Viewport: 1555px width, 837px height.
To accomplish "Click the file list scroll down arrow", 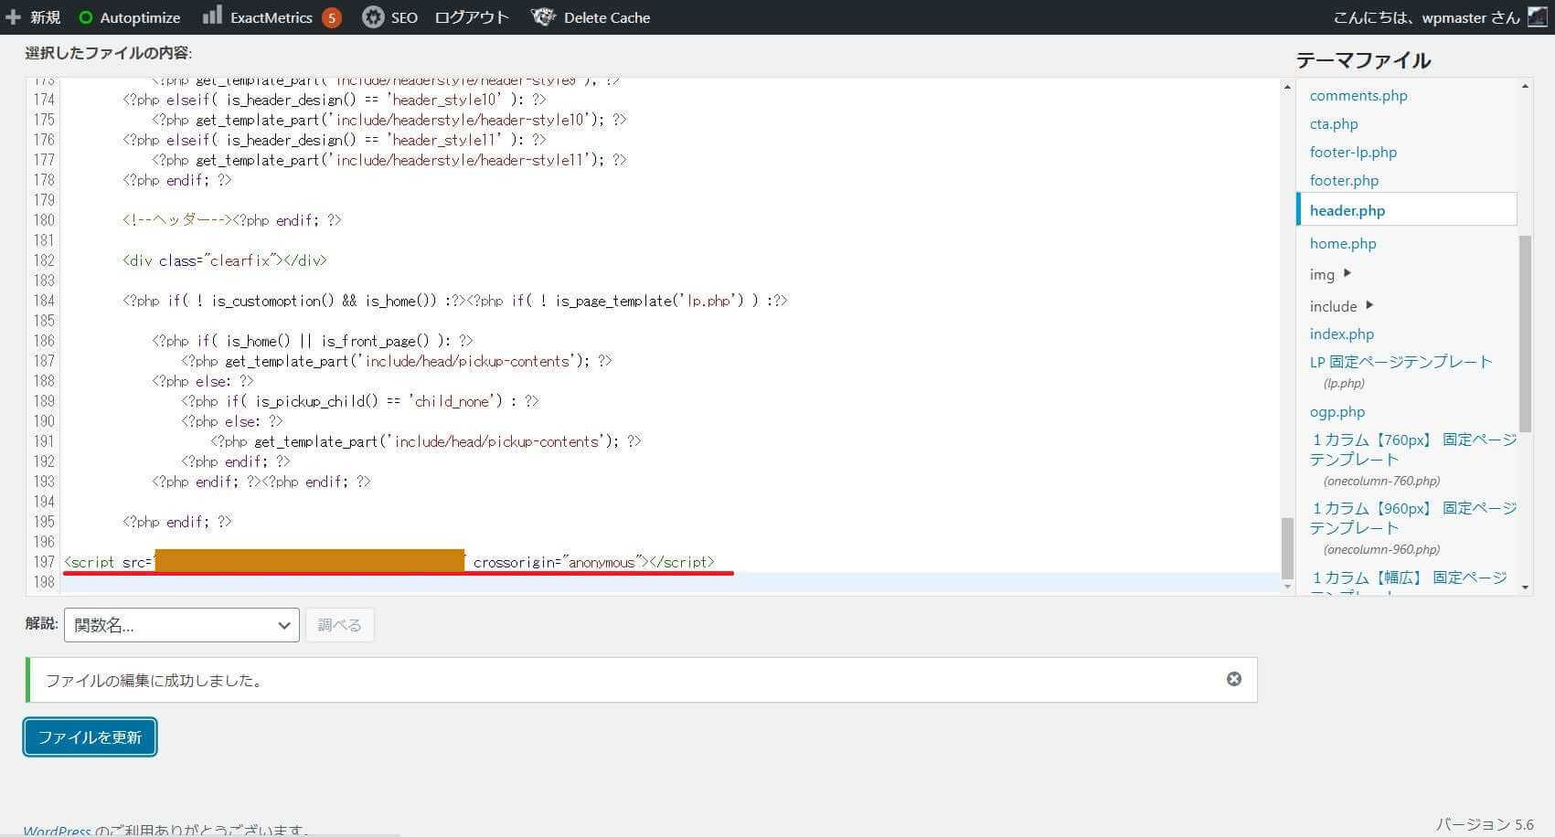I will coord(1525,587).
